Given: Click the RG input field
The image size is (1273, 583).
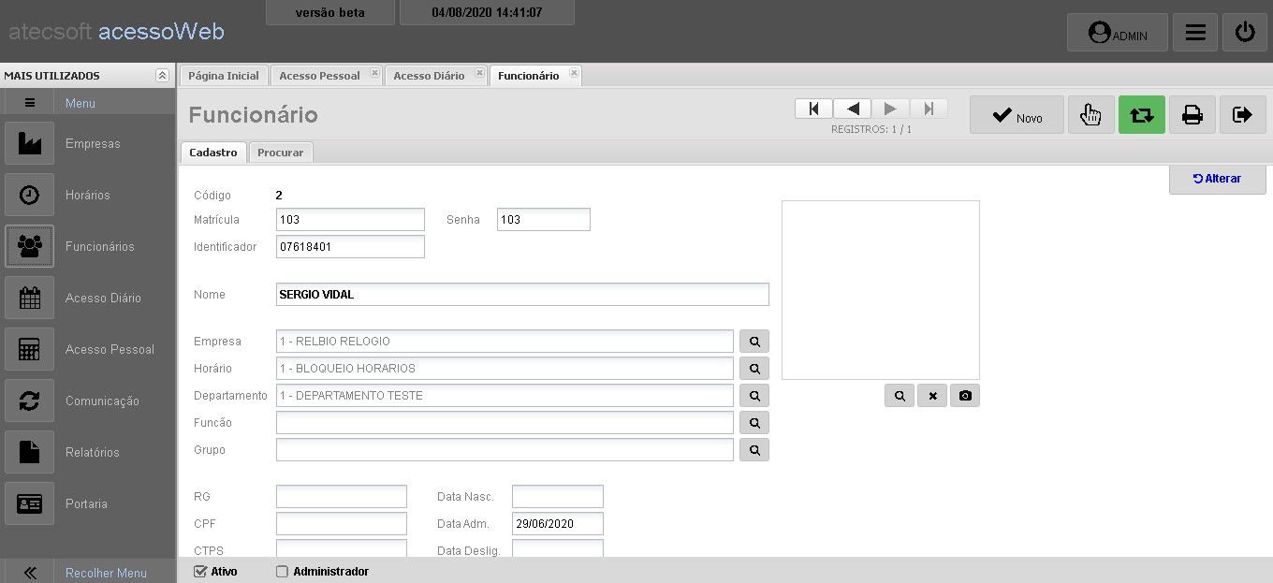Looking at the screenshot, I should pyautogui.click(x=342, y=497).
